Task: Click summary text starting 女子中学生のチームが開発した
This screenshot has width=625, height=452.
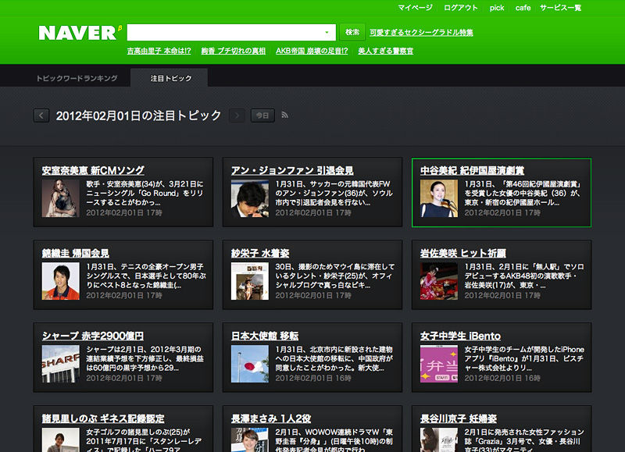Action: point(524,358)
